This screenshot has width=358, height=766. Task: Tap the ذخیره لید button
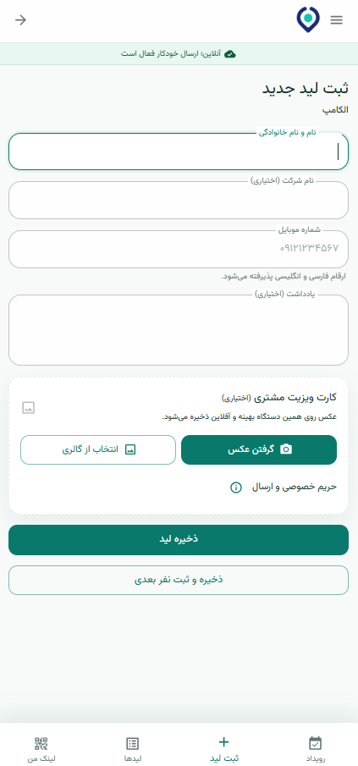pyautogui.click(x=179, y=540)
